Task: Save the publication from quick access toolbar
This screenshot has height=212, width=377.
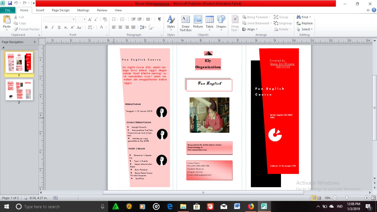Action: click(10, 4)
